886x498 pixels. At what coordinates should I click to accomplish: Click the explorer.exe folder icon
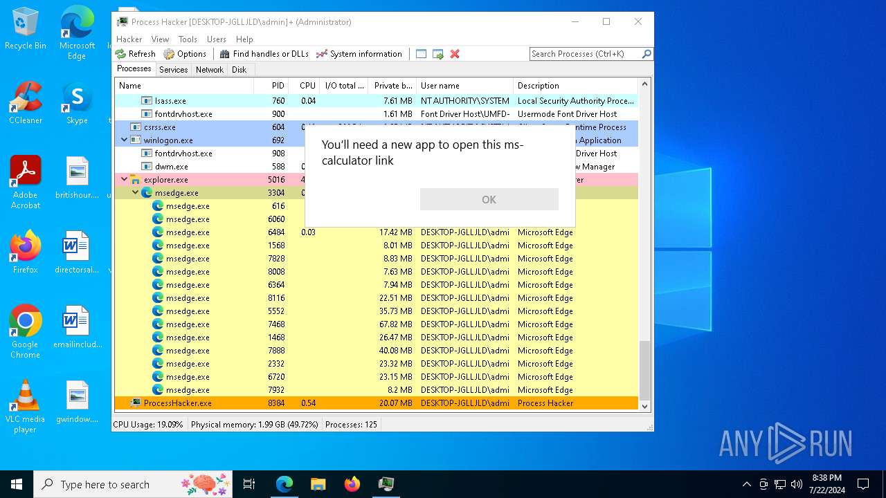(136, 180)
